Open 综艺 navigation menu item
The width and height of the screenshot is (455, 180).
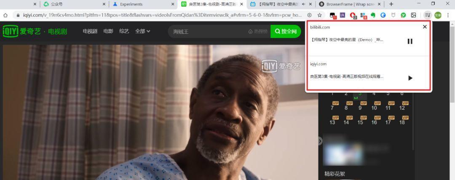pos(124,31)
